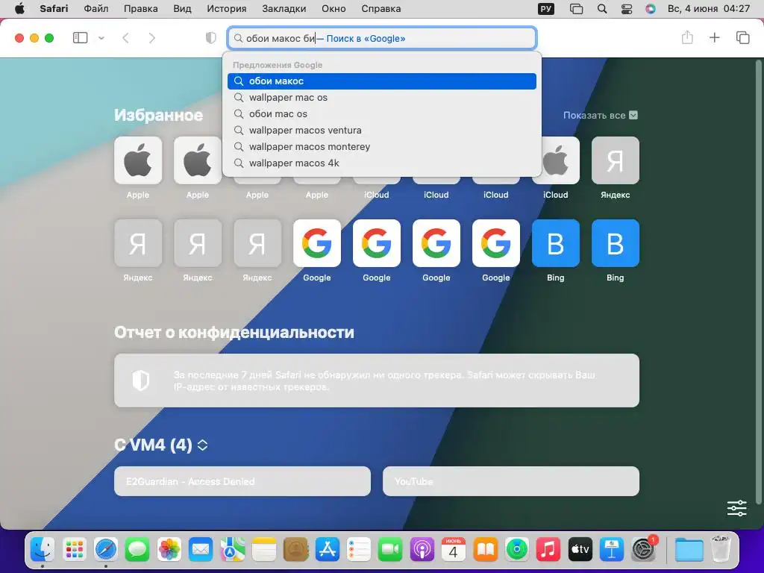Open start page customize sliders icon
This screenshot has height=573, width=764.
(x=736, y=508)
